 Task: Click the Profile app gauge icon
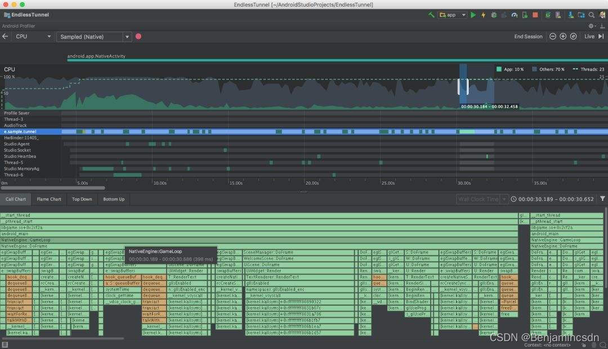tap(514, 15)
